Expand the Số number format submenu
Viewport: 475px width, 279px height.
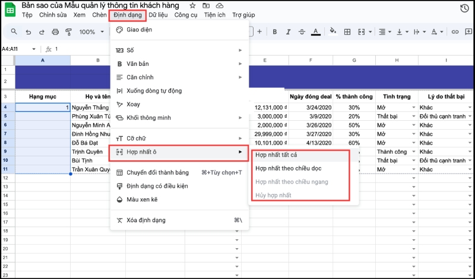[179, 50]
